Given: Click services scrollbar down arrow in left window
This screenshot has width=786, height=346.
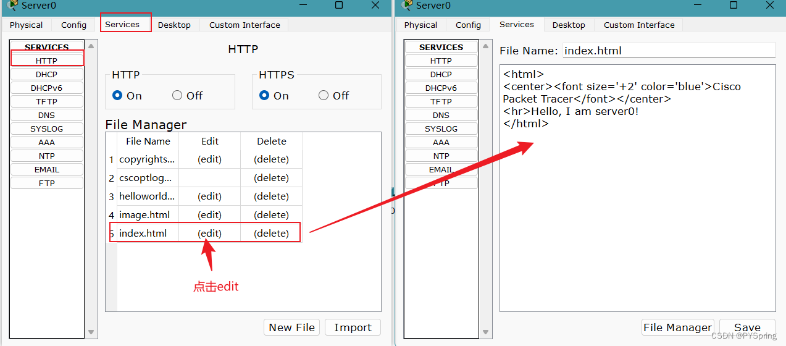Looking at the screenshot, I should (91, 332).
